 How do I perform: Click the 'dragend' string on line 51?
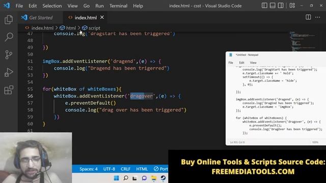coord(123,62)
